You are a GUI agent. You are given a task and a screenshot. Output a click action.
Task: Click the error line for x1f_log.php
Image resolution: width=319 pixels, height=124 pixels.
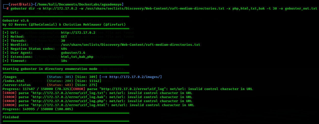97,101
